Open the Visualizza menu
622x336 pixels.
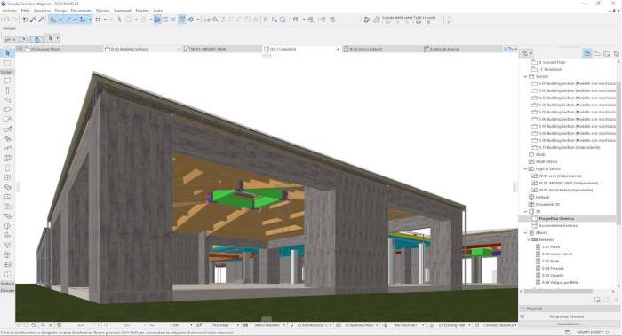(42, 11)
